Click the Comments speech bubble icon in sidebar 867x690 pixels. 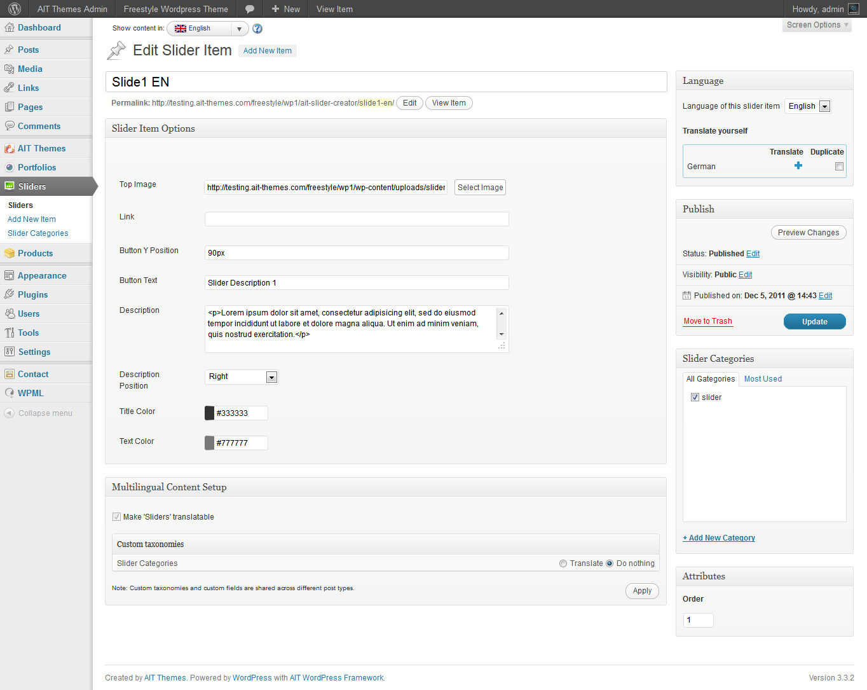pos(9,126)
